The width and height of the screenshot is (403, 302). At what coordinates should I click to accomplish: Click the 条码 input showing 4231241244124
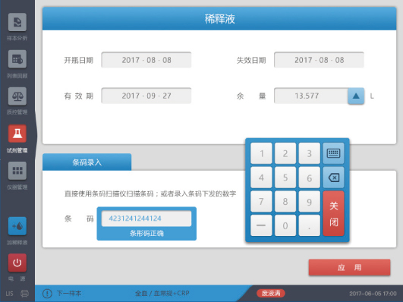coord(146,219)
